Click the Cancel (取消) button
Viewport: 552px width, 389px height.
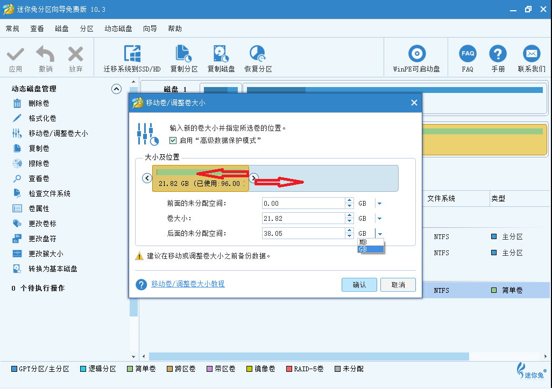pyautogui.click(x=398, y=285)
